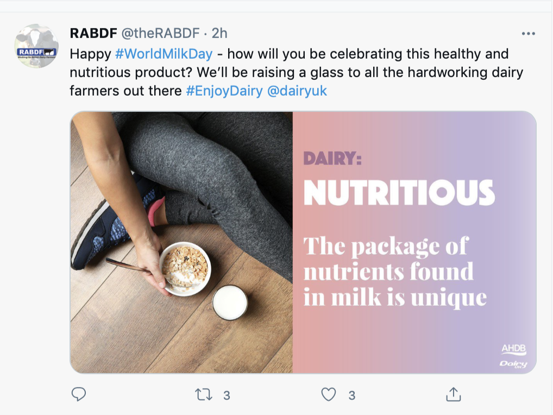Open the three-dot more options menu

tap(528, 34)
